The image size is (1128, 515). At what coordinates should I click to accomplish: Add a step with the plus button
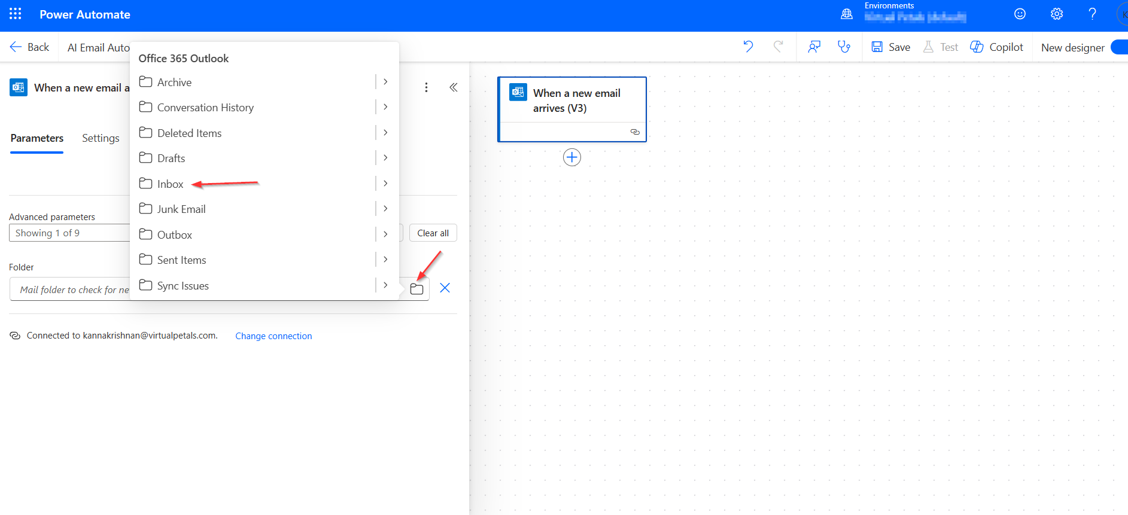[x=572, y=157]
